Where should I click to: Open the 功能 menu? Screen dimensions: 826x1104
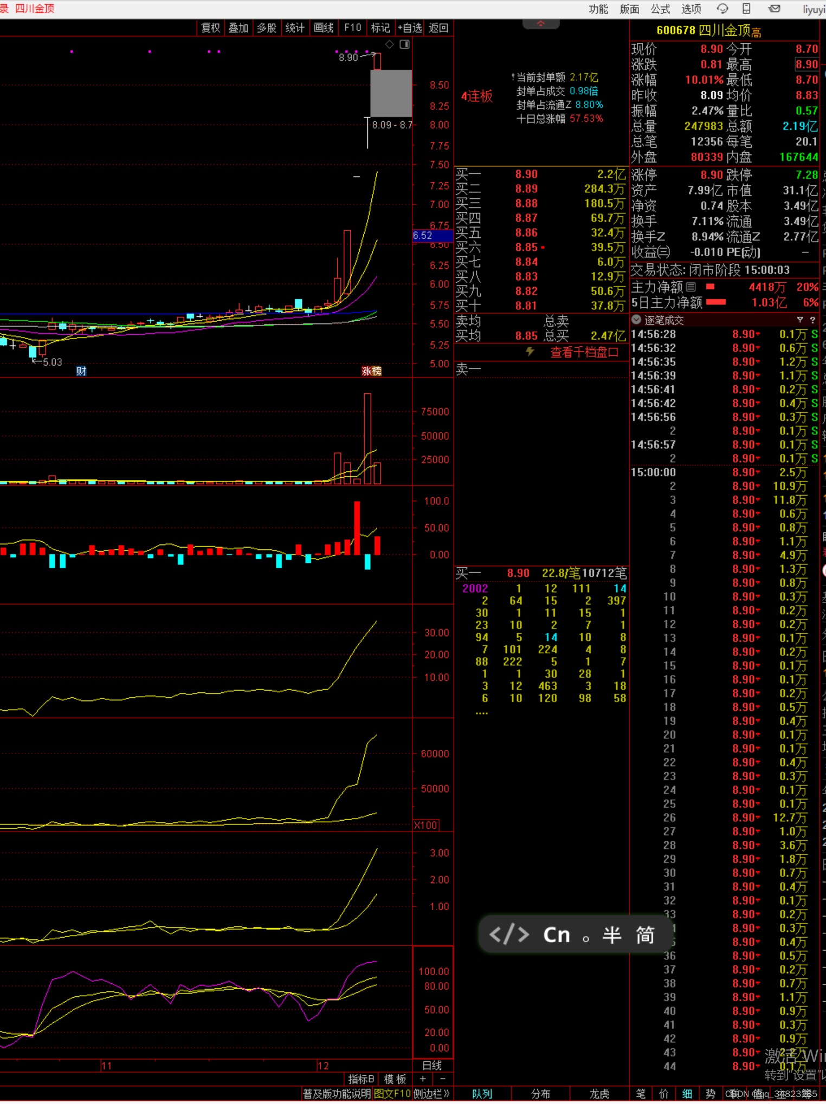[x=598, y=9]
